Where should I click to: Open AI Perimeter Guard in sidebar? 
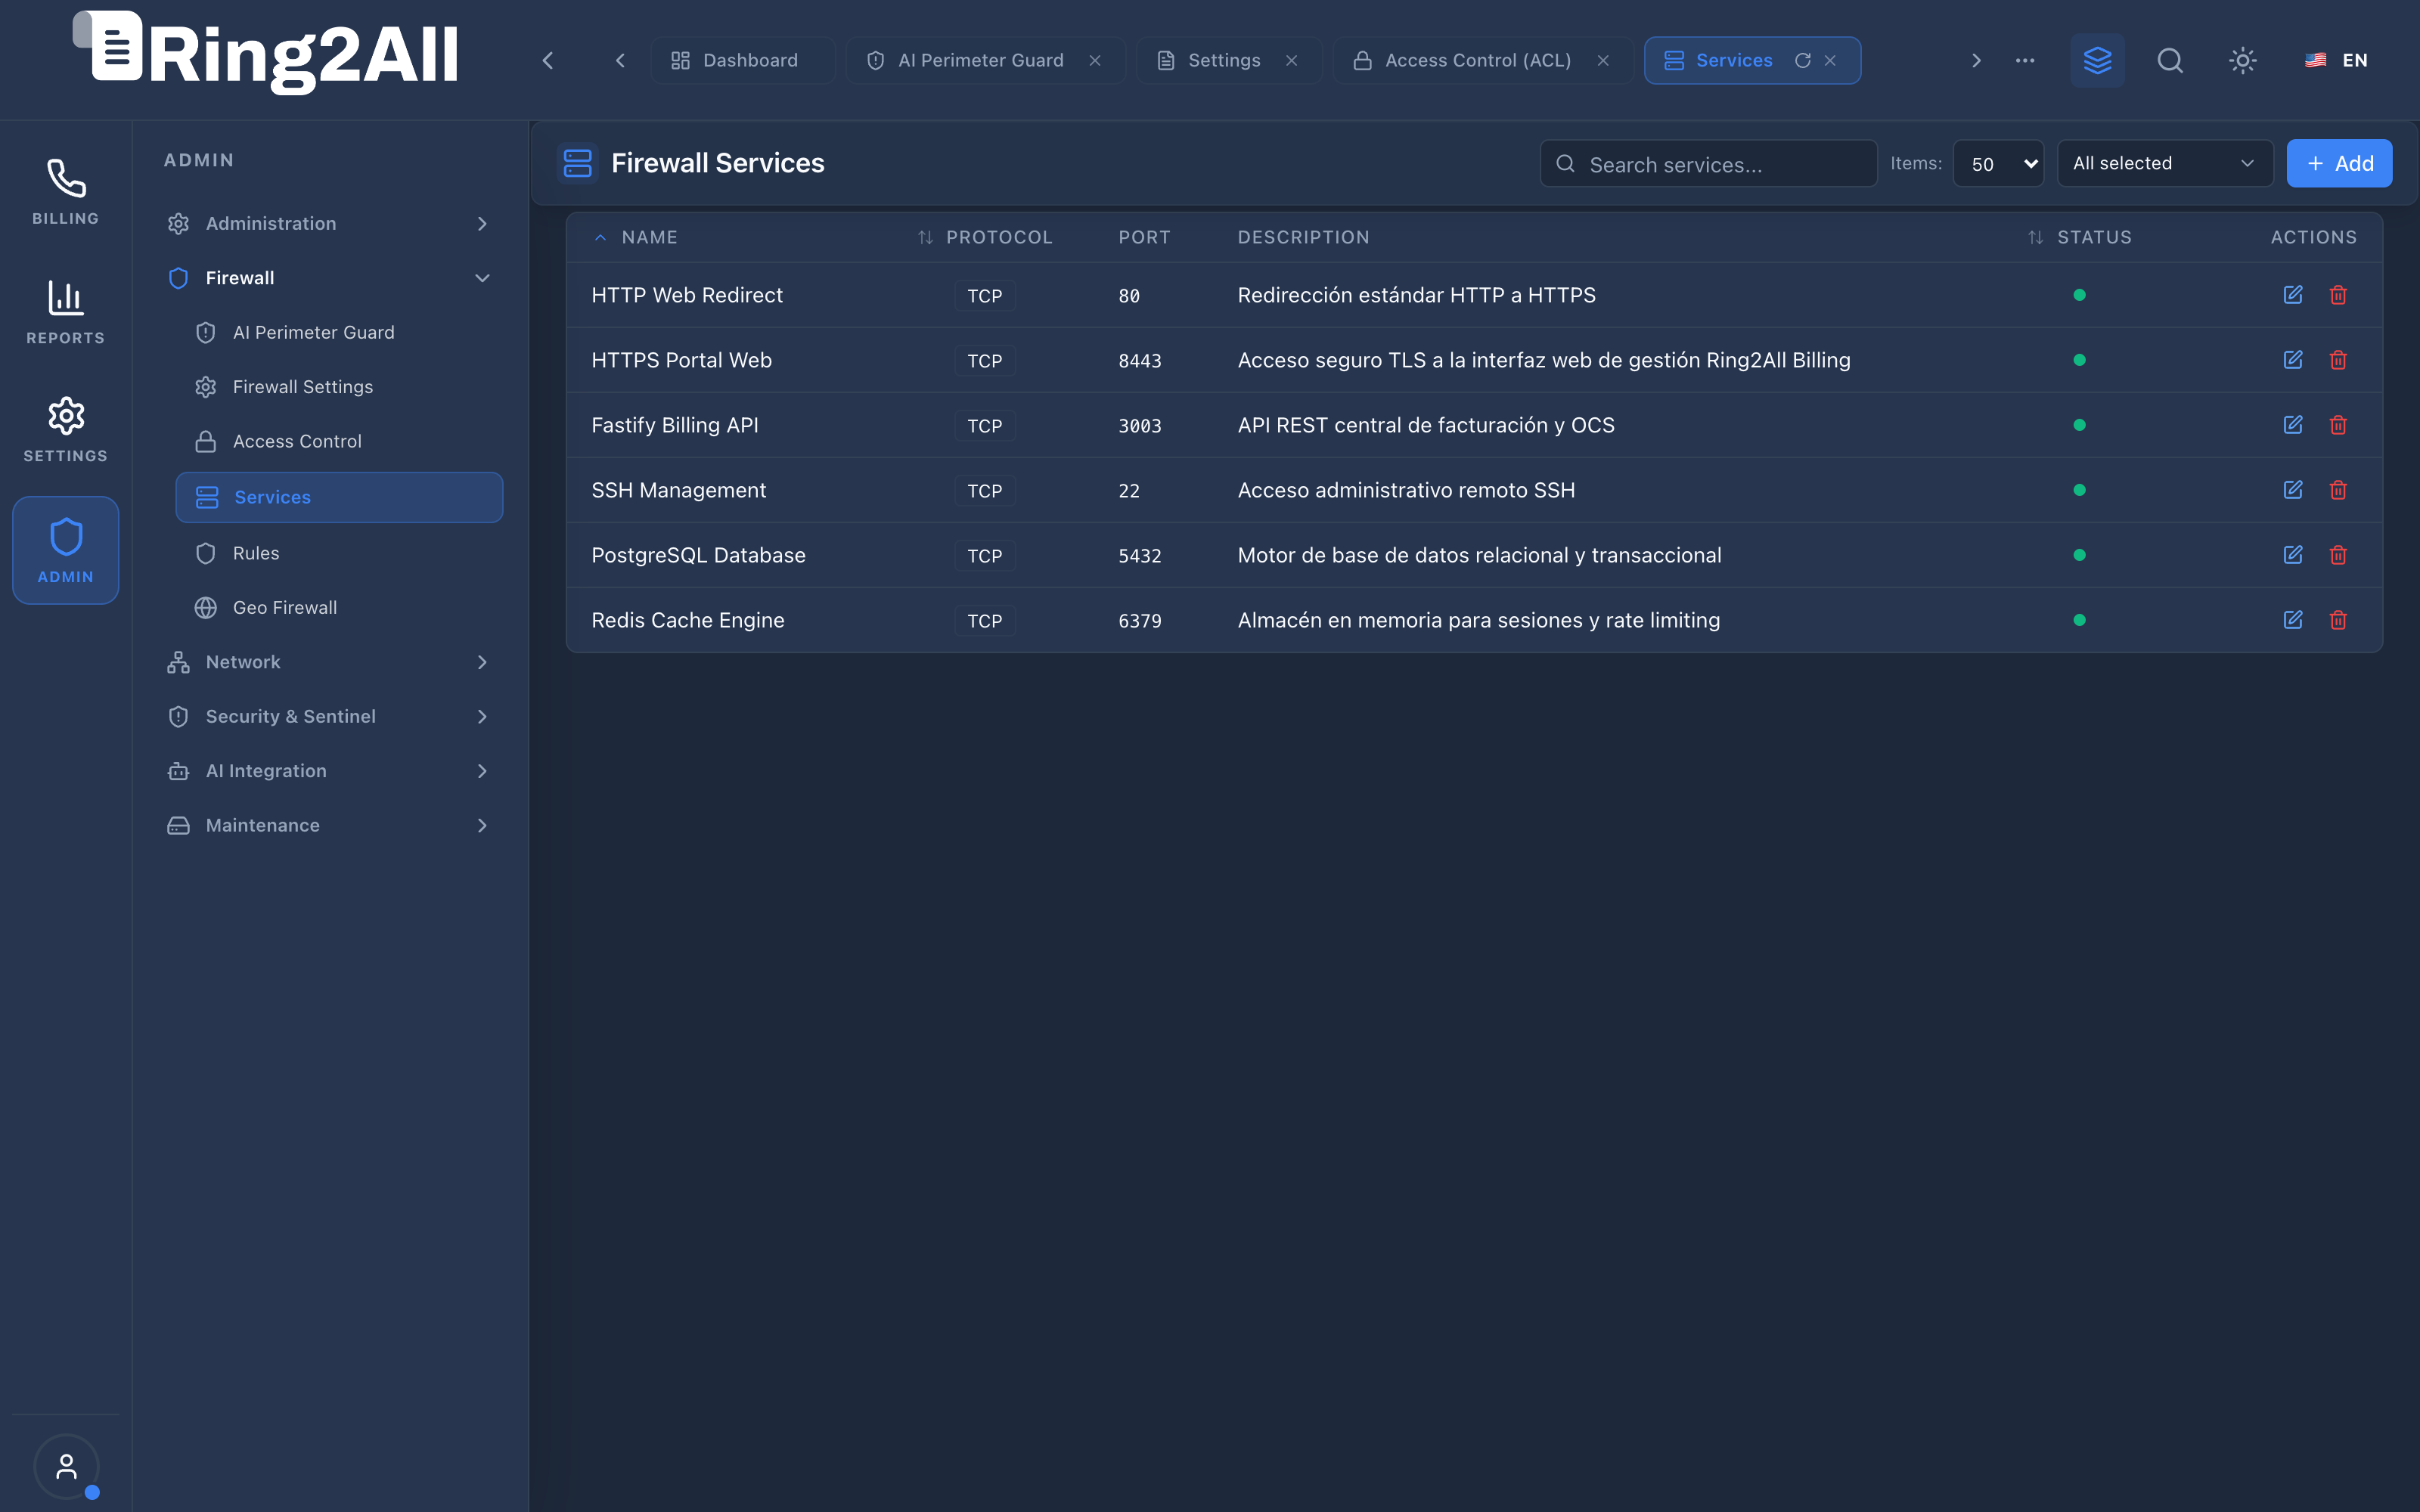(x=339, y=332)
